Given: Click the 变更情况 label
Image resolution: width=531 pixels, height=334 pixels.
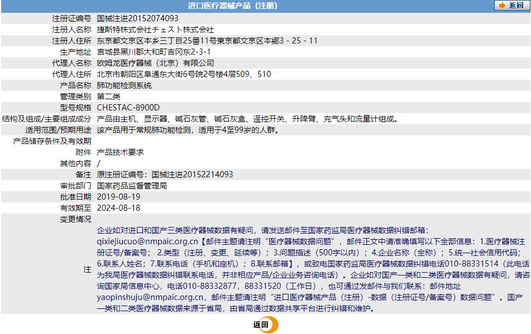Looking at the screenshot, I should click(x=75, y=219).
